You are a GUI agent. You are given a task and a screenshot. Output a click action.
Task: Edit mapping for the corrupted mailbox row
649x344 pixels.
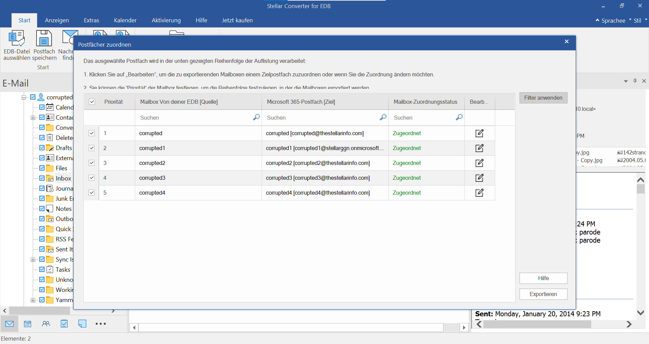[479, 133]
